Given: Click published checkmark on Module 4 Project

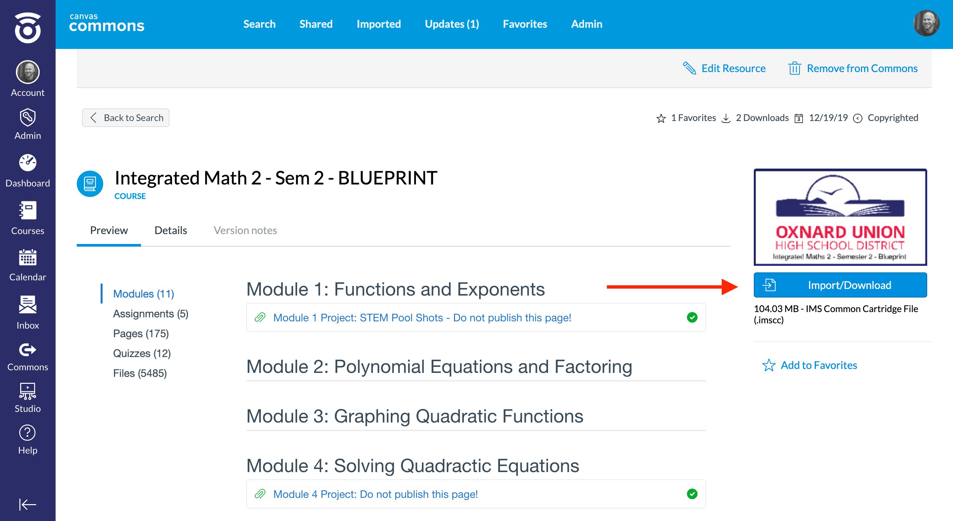Looking at the screenshot, I should click(692, 494).
